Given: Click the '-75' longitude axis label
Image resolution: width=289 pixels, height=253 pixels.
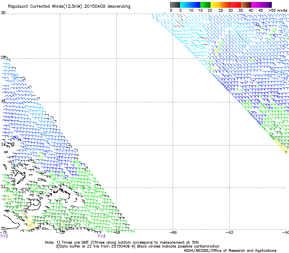Looking at the screenshot, I should pos(4,232).
